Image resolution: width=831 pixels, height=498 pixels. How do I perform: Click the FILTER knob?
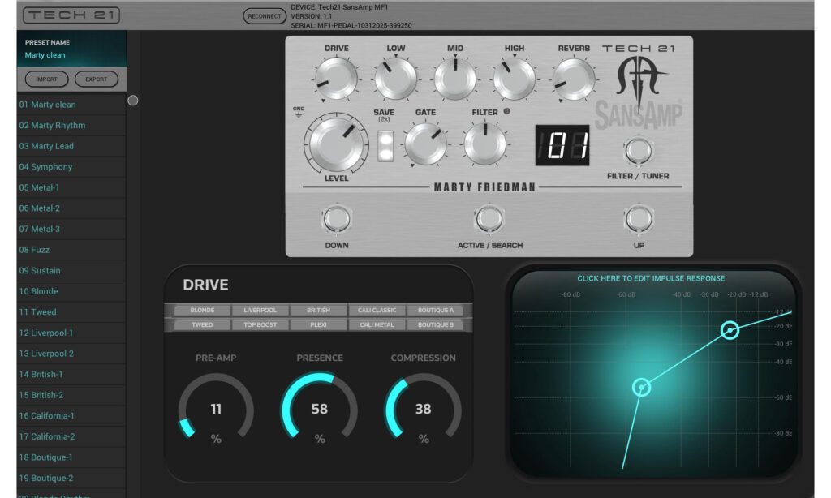pyautogui.click(x=485, y=144)
